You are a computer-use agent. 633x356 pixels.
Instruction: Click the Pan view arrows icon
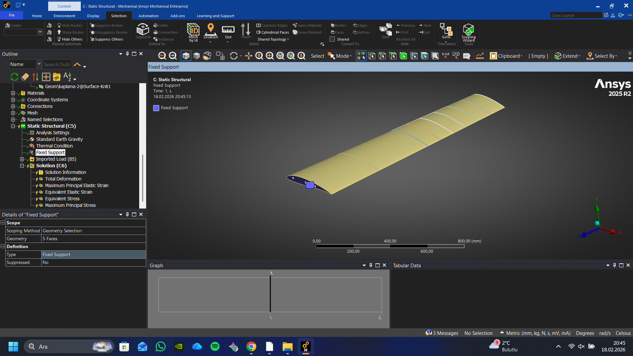tap(248, 56)
